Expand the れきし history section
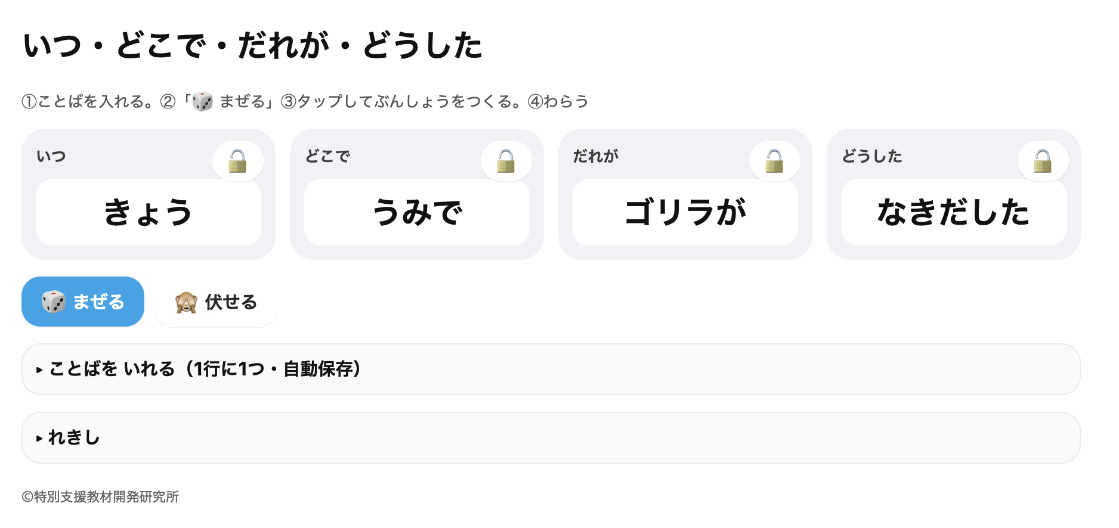1119x528 pixels. [551, 437]
